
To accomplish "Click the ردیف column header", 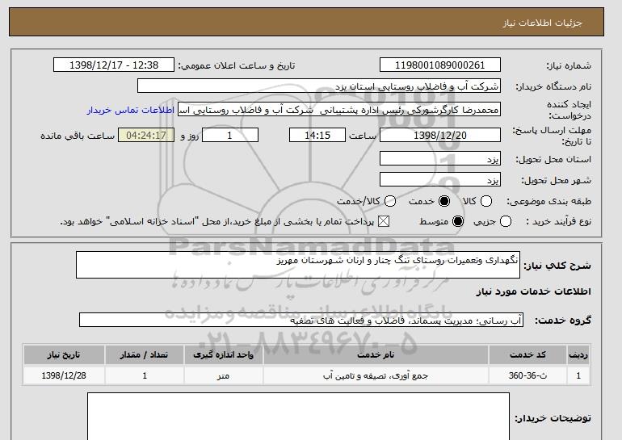I will 578,354.
